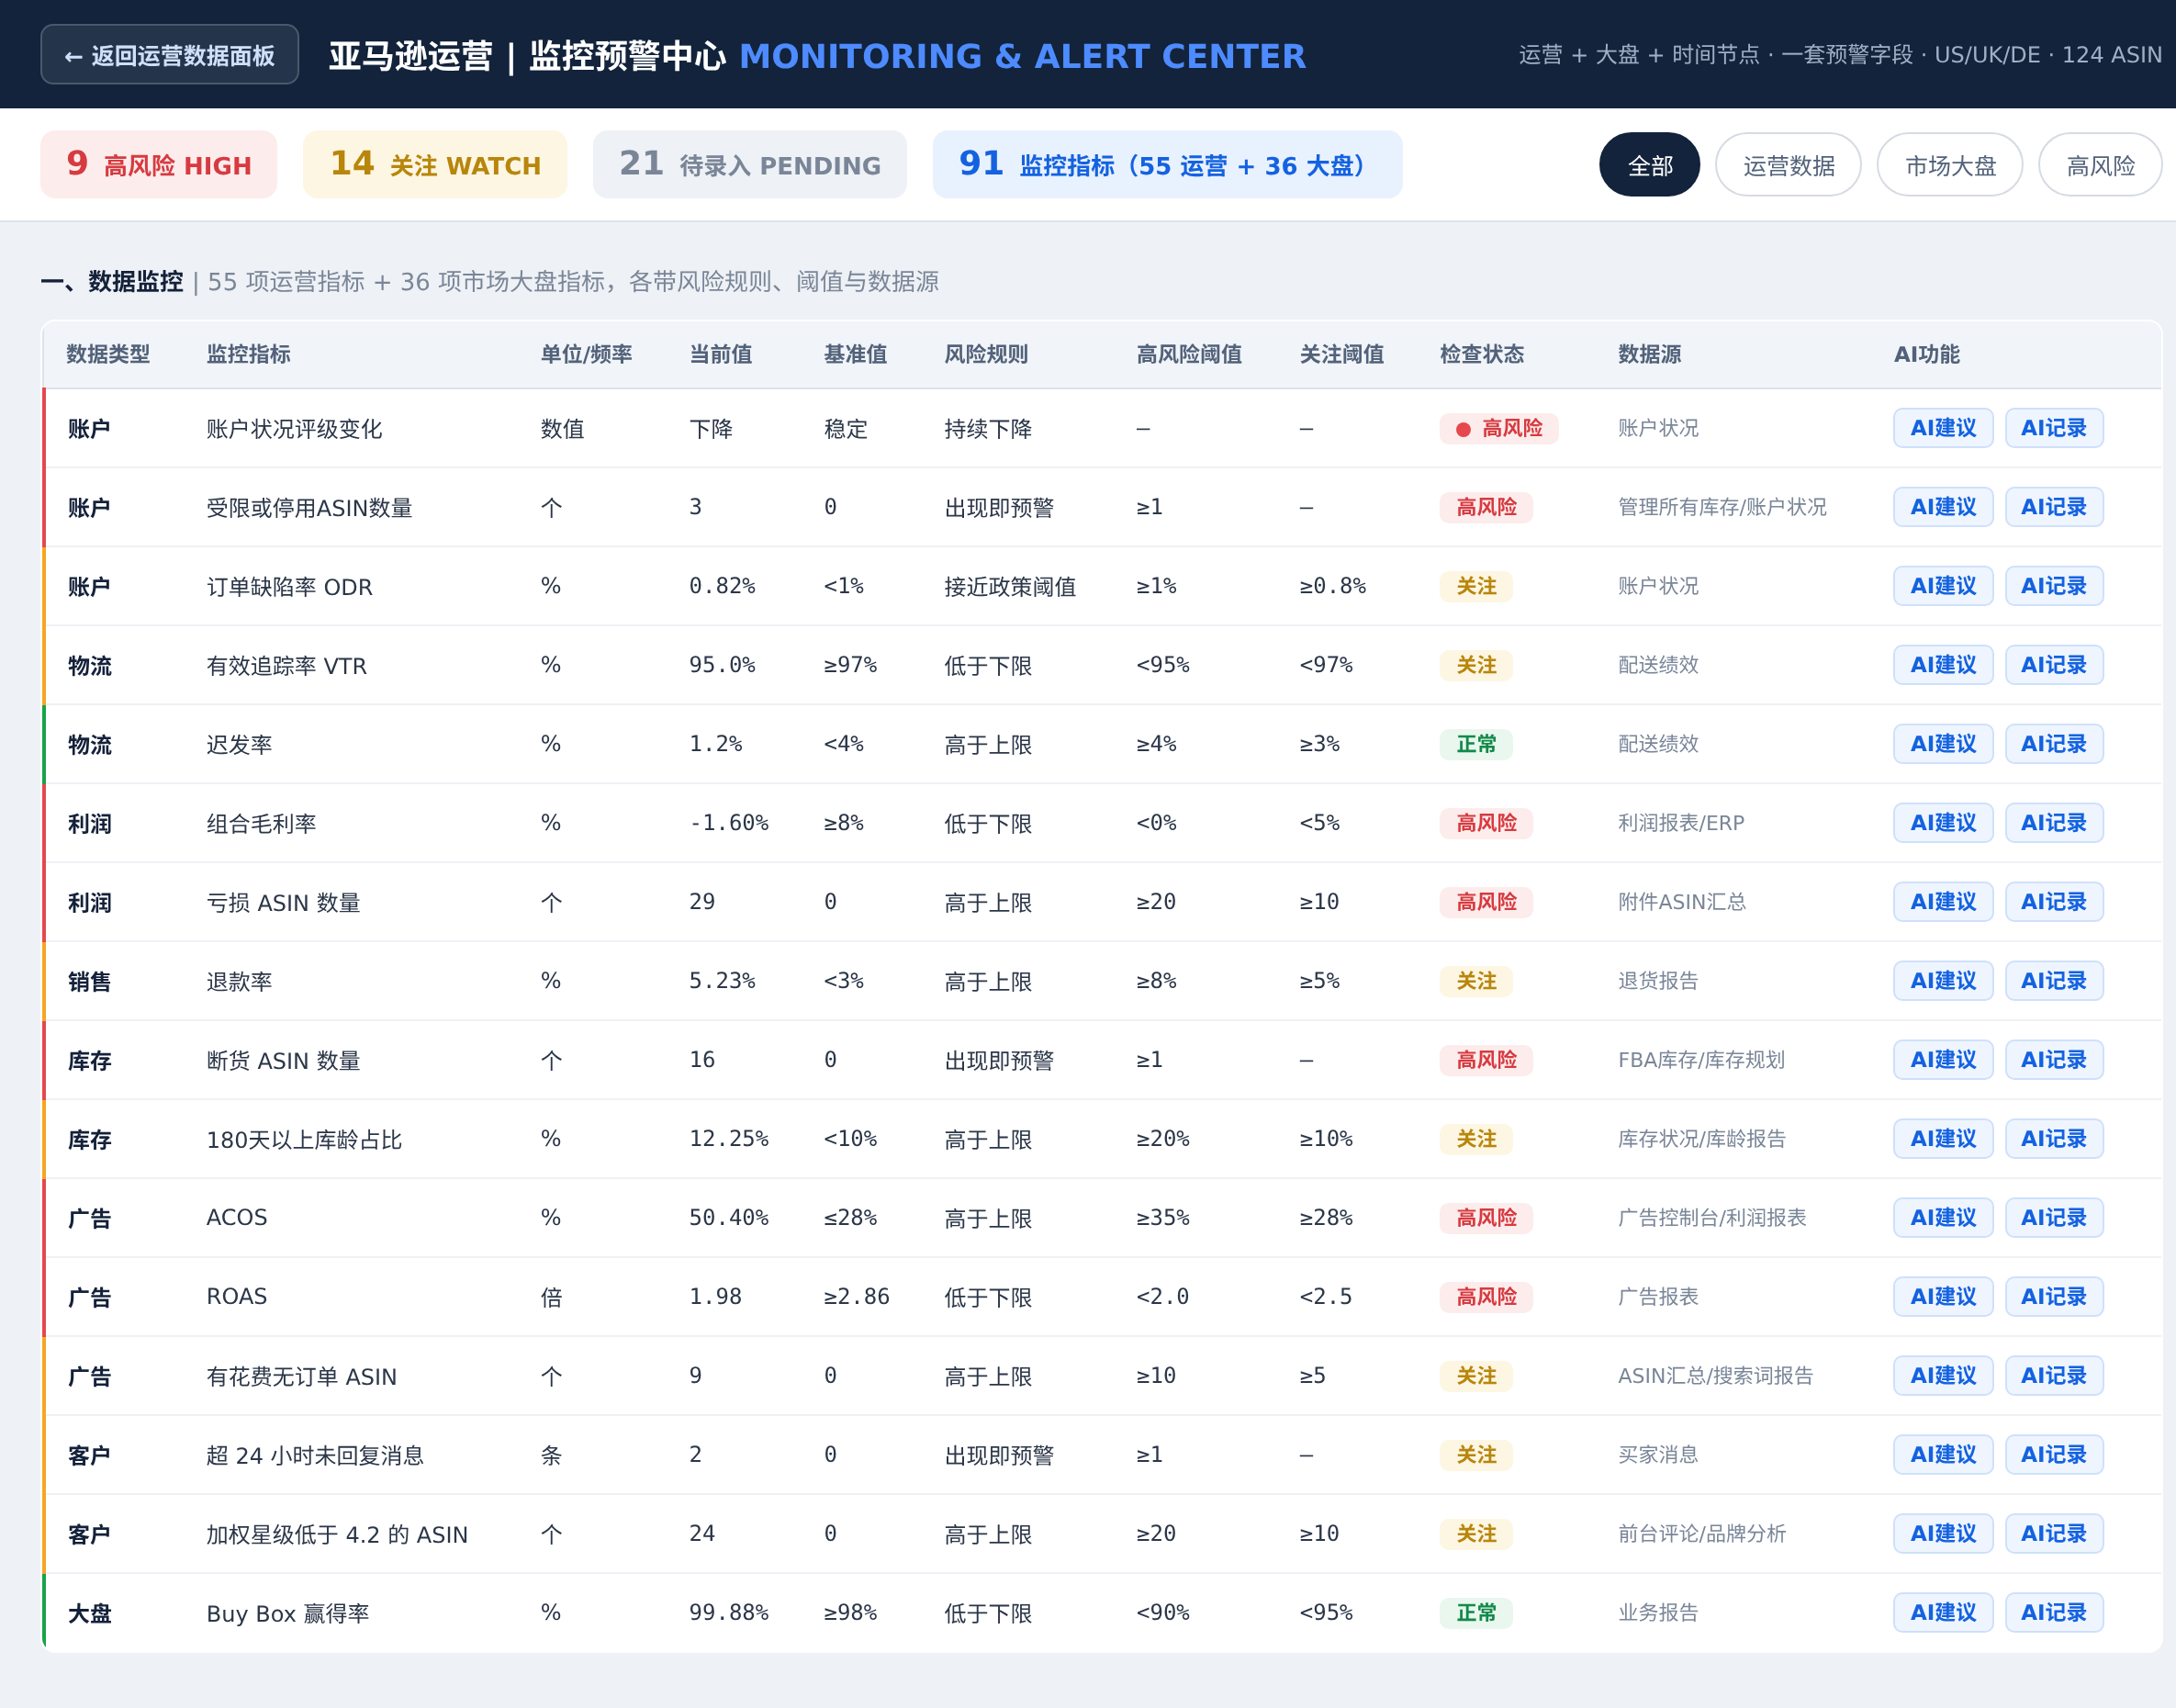
Task: Open AI记录 for 受限或停用ASIN数量 row
Action: click(x=2054, y=507)
